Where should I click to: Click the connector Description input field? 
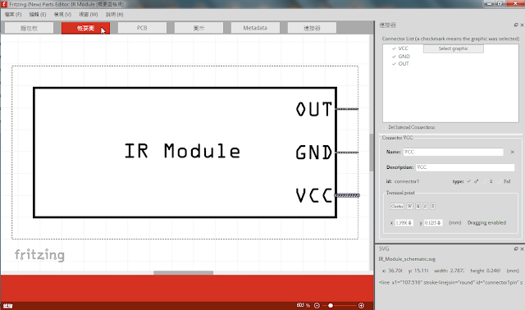pyautogui.click(x=465, y=167)
